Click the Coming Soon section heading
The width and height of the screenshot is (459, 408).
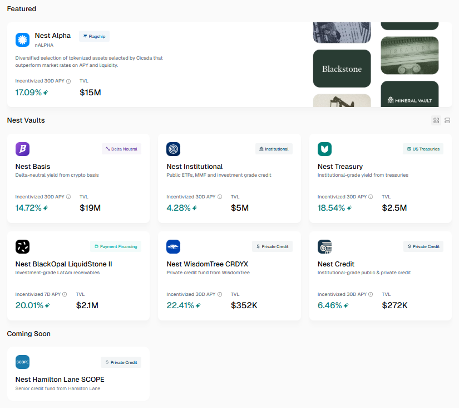29,334
